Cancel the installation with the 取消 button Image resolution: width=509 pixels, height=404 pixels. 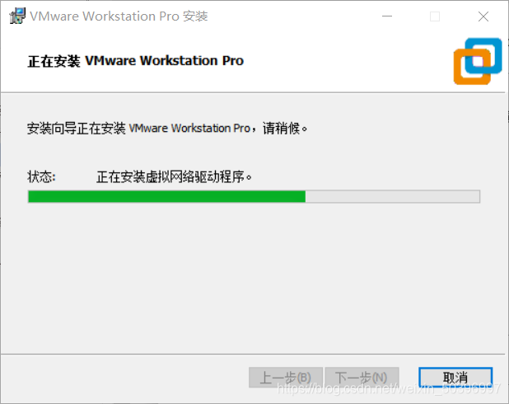pos(455,378)
